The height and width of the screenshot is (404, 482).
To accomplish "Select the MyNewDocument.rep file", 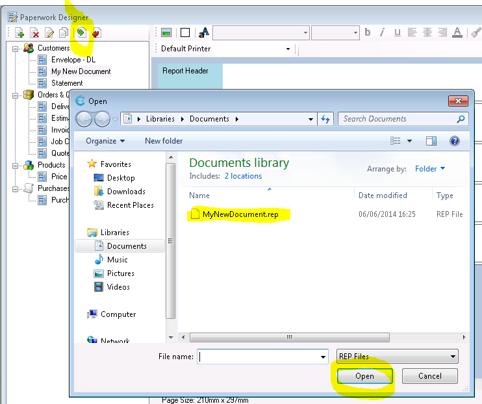I will pyautogui.click(x=240, y=214).
